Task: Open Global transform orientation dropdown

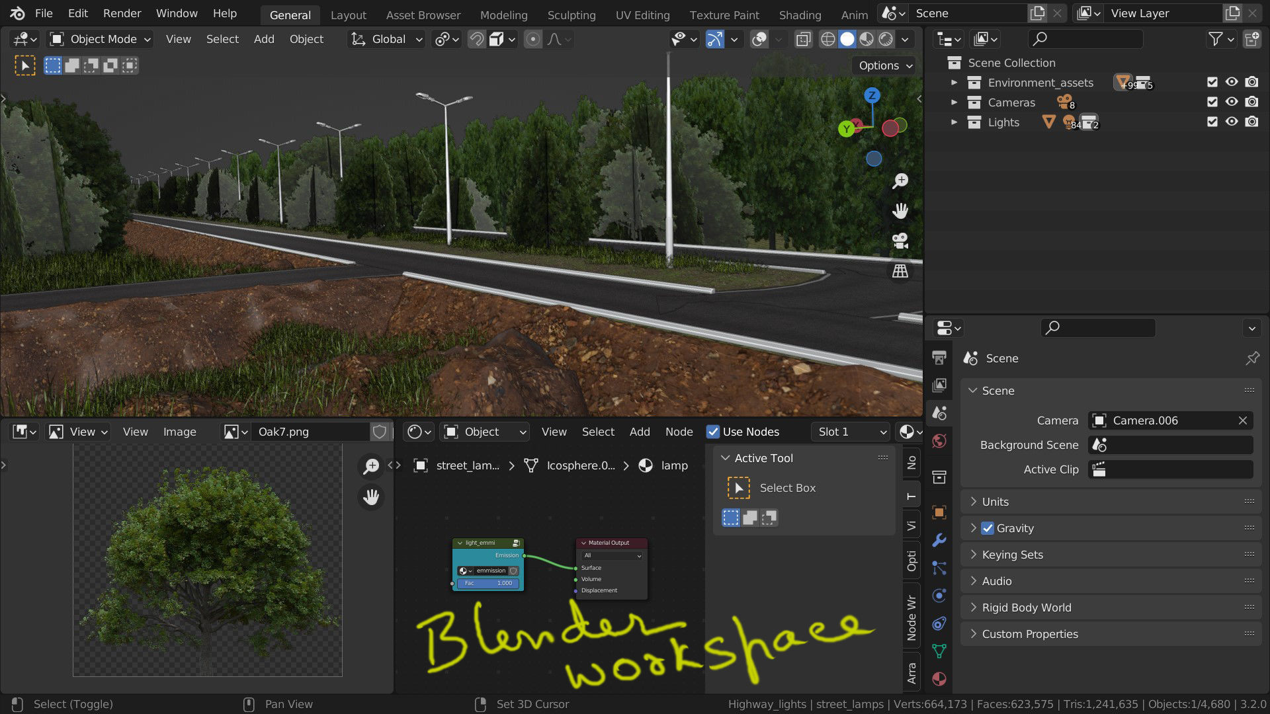Action: pyautogui.click(x=386, y=40)
